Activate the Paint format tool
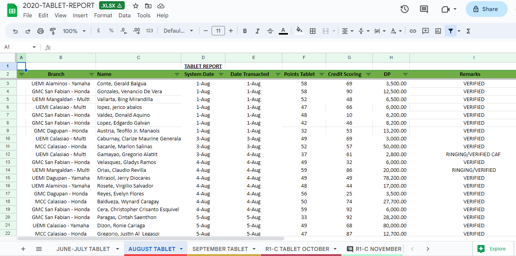 (53, 31)
